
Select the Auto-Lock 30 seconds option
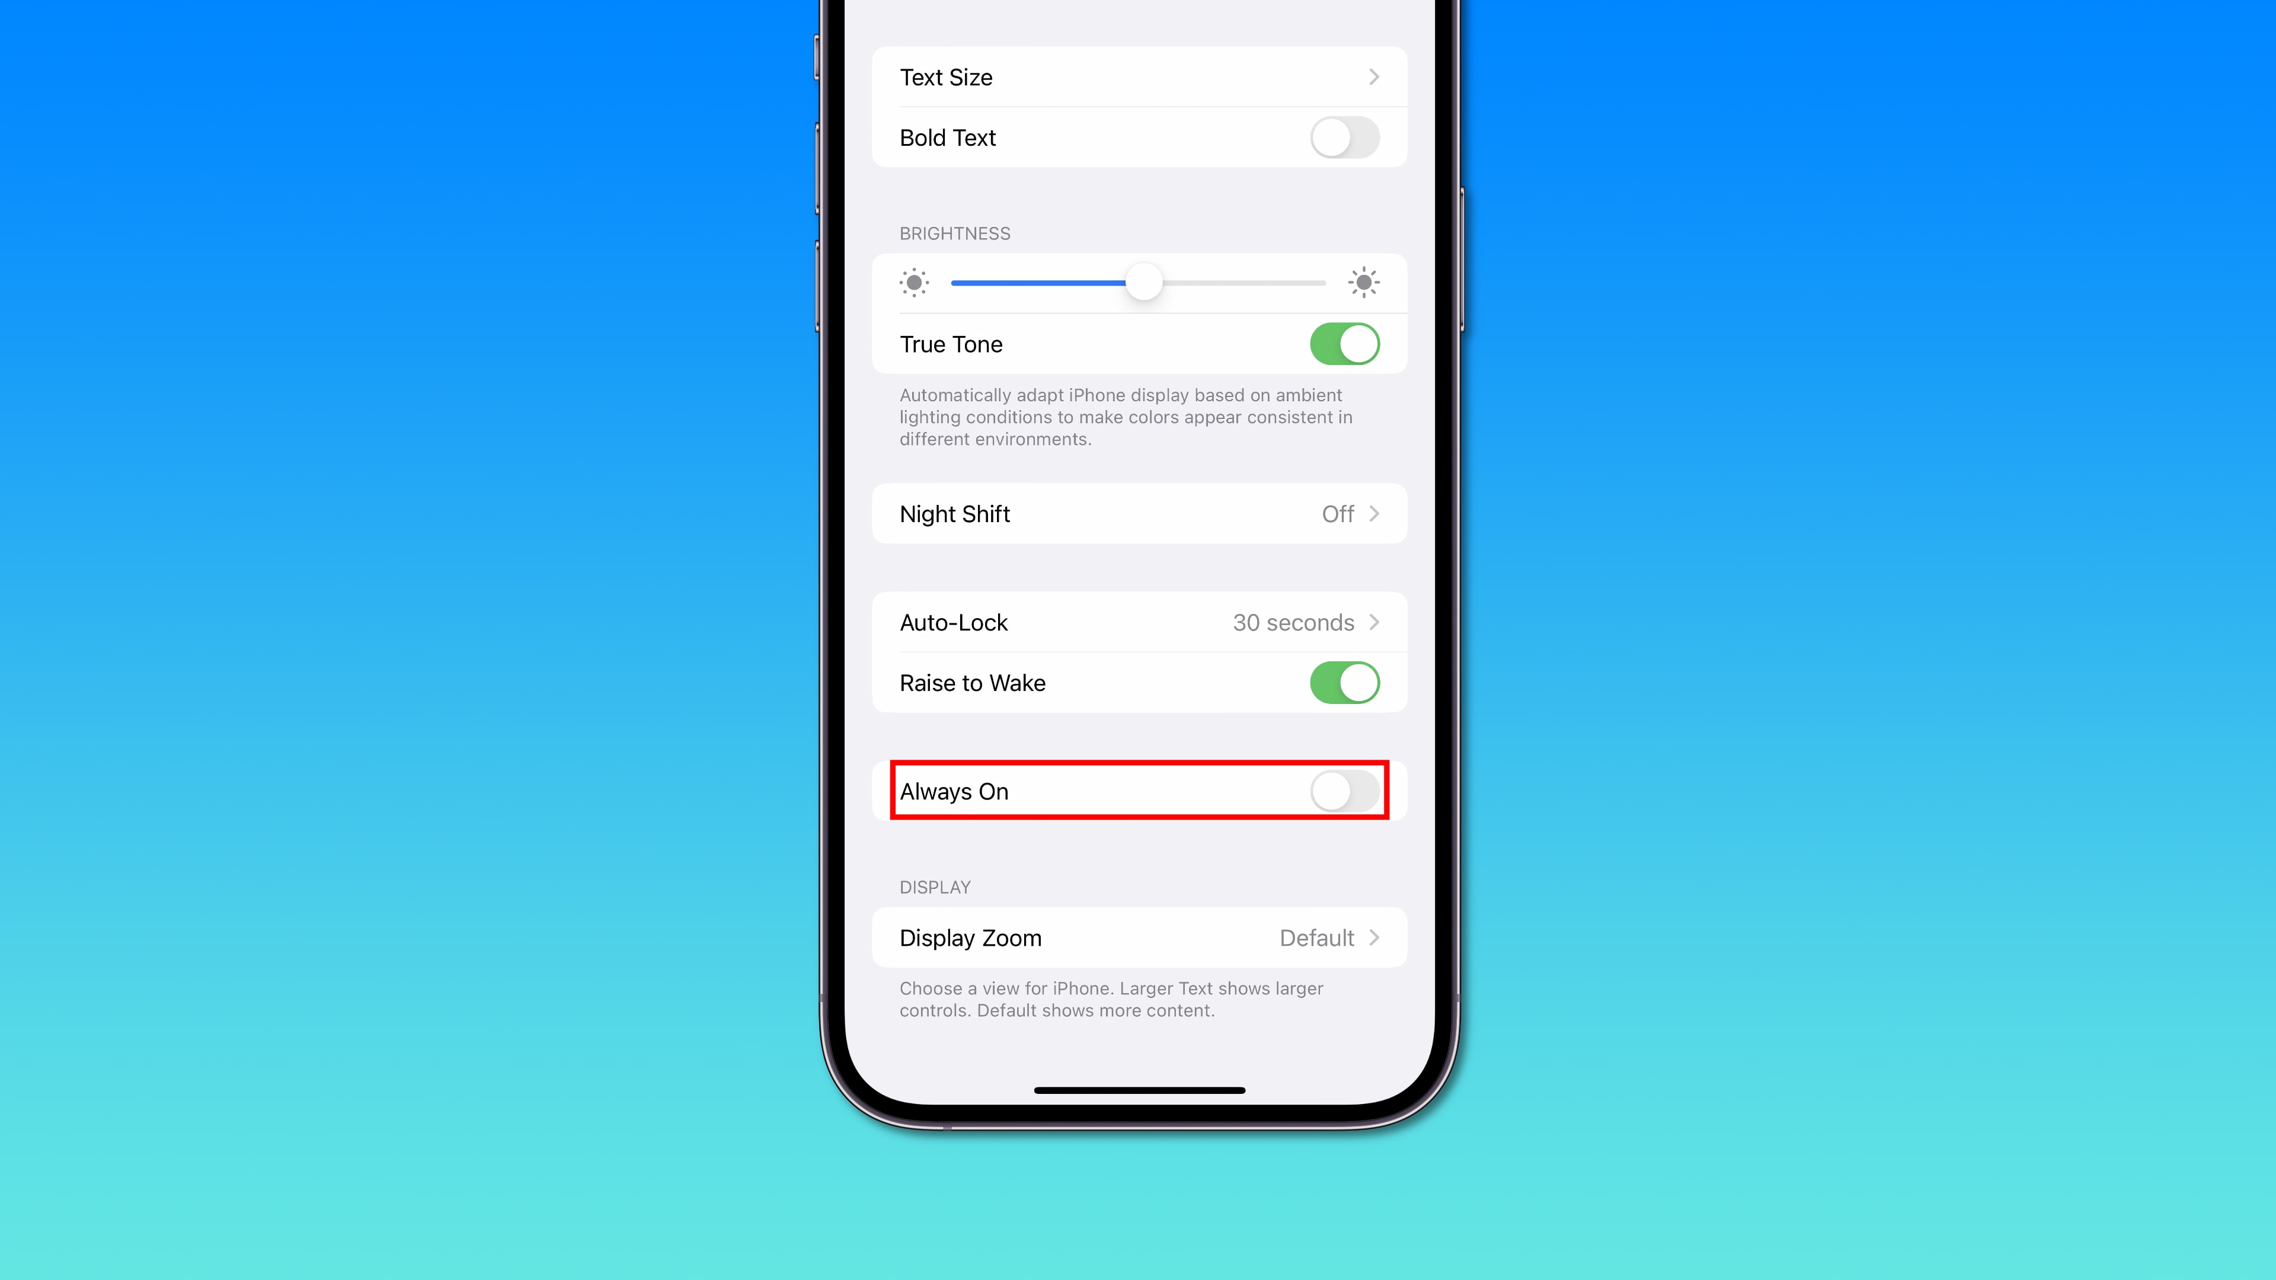click(x=1138, y=622)
